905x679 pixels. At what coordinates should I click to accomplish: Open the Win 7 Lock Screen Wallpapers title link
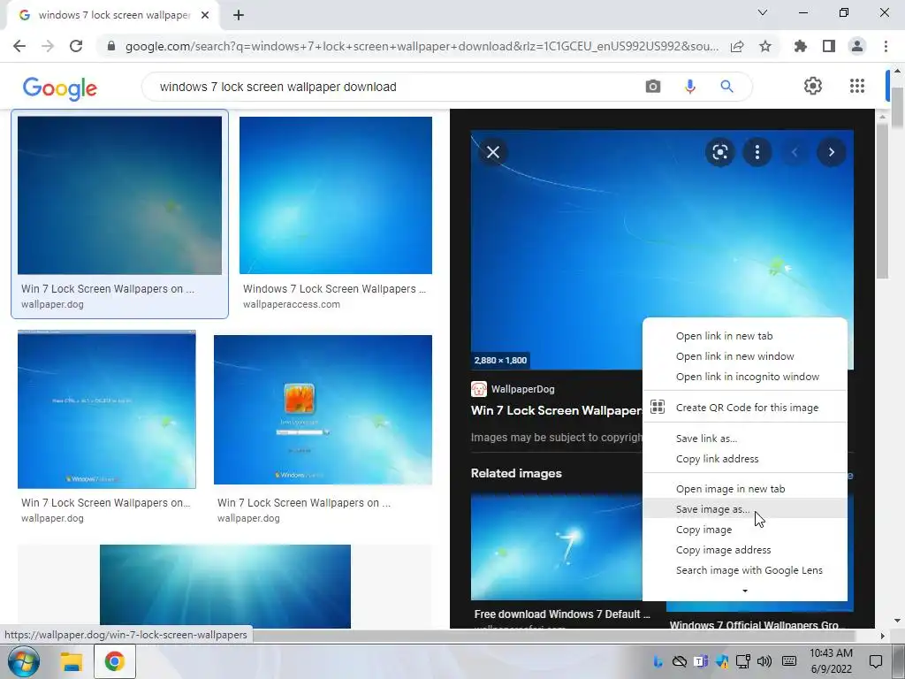pos(556,410)
